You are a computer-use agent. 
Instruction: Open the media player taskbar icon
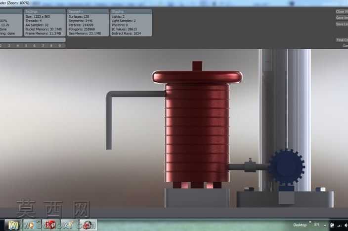point(32,225)
